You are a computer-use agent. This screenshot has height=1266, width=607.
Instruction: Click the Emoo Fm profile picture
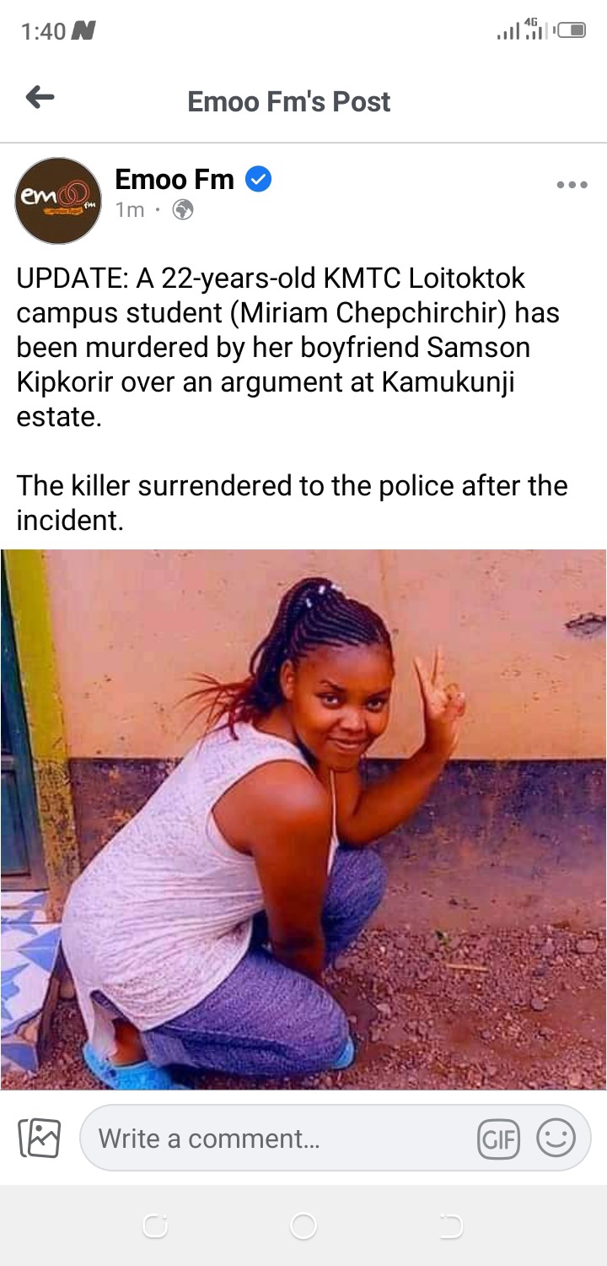tap(58, 201)
